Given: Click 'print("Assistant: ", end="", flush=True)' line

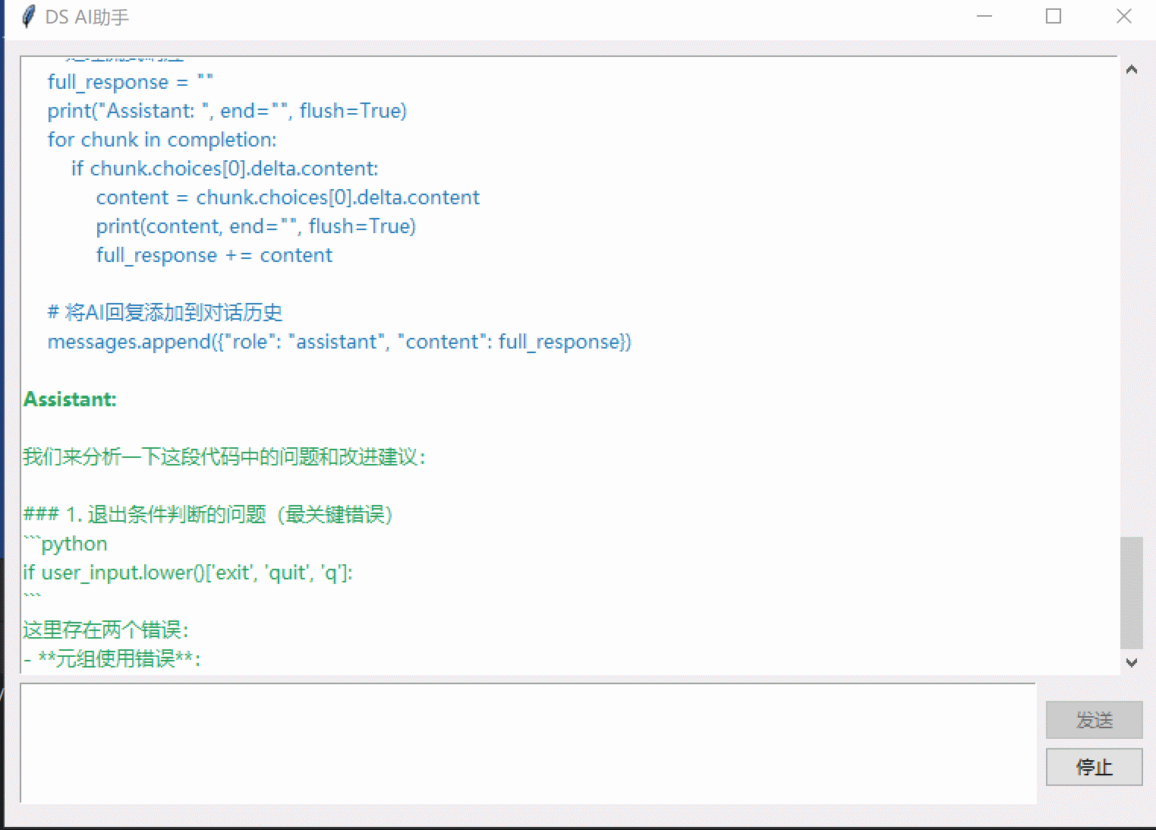Looking at the screenshot, I should tap(227, 111).
